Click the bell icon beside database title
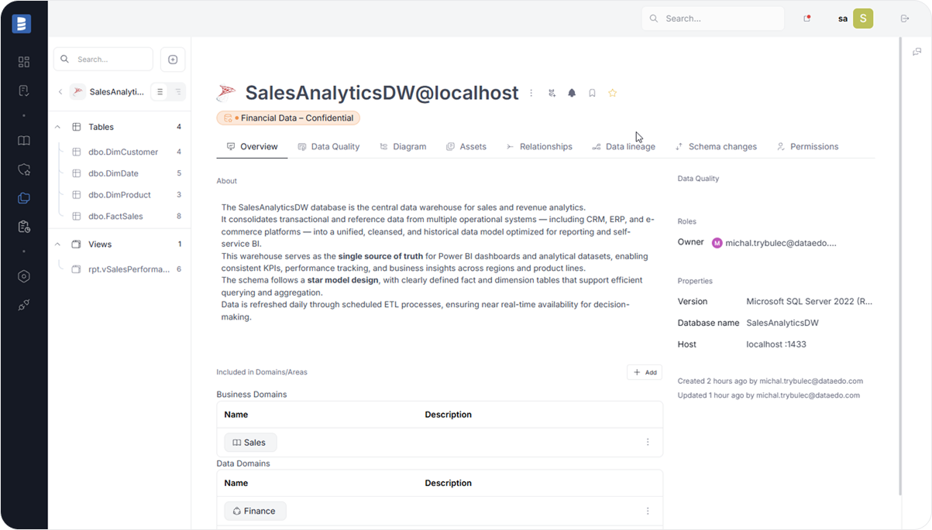Image resolution: width=932 pixels, height=530 pixels. tap(572, 93)
